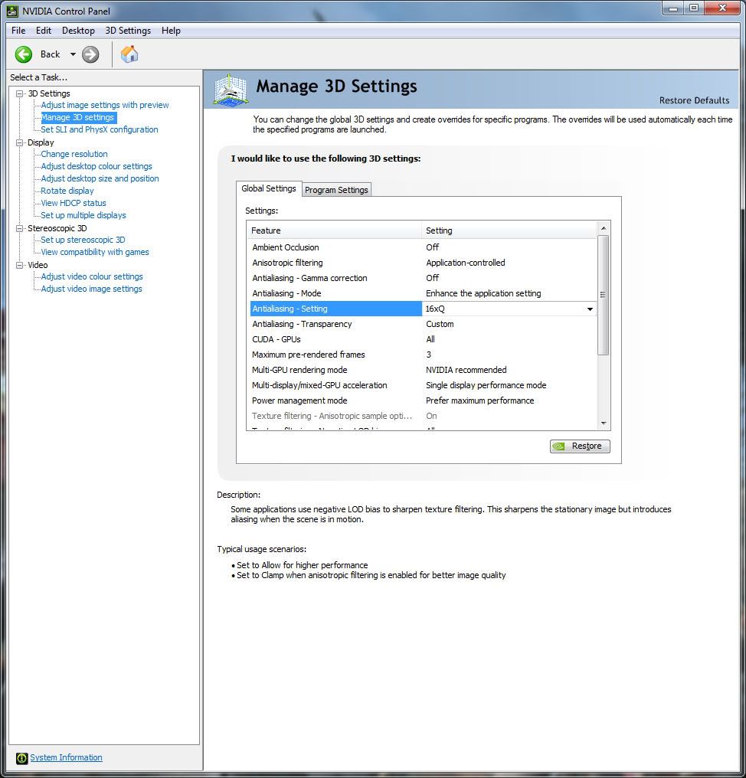Open Set SLI and PhysX configuration
The width and height of the screenshot is (746, 778).
tap(100, 129)
